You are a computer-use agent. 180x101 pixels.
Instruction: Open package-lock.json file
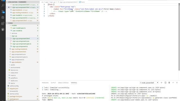coord(22,97)
